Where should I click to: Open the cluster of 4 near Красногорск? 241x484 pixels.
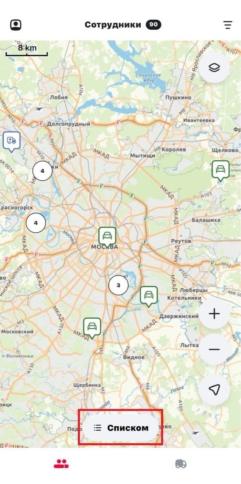coord(36,222)
